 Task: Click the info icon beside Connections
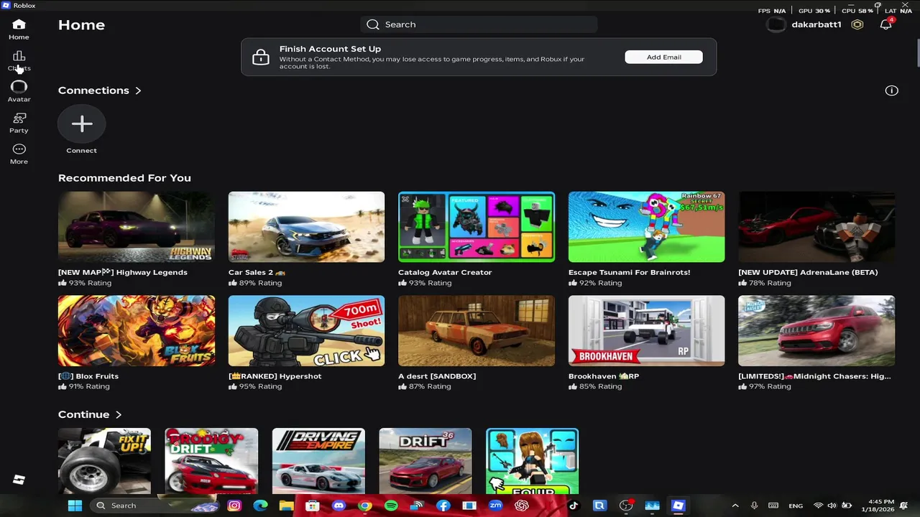click(891, 90)
